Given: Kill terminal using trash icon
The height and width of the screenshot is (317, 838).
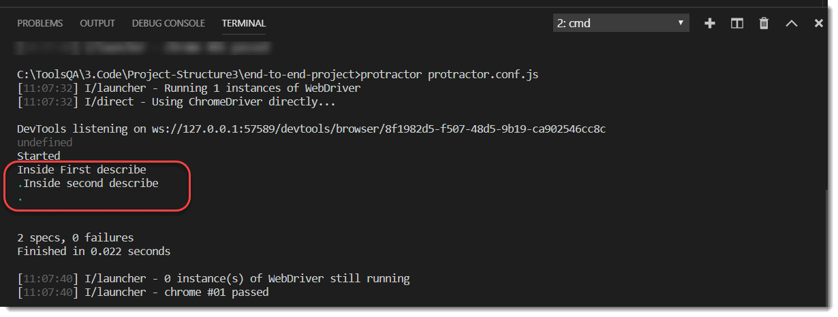Looking at the screenshot, I should point(764,23).
